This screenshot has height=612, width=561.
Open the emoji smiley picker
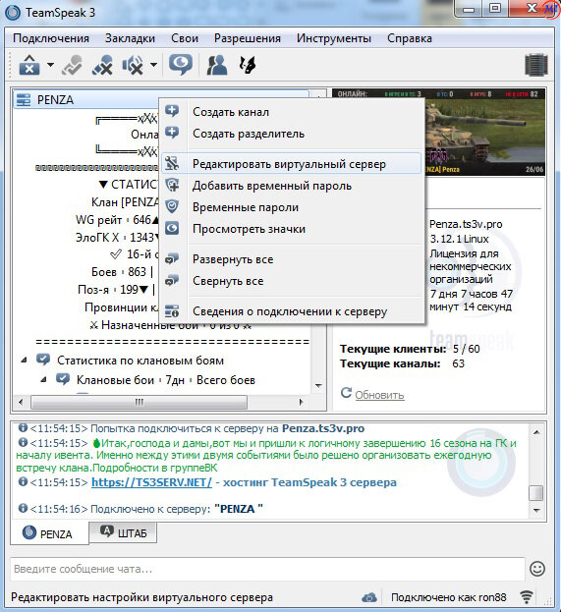pyautogui.click(x=537, y=569)
